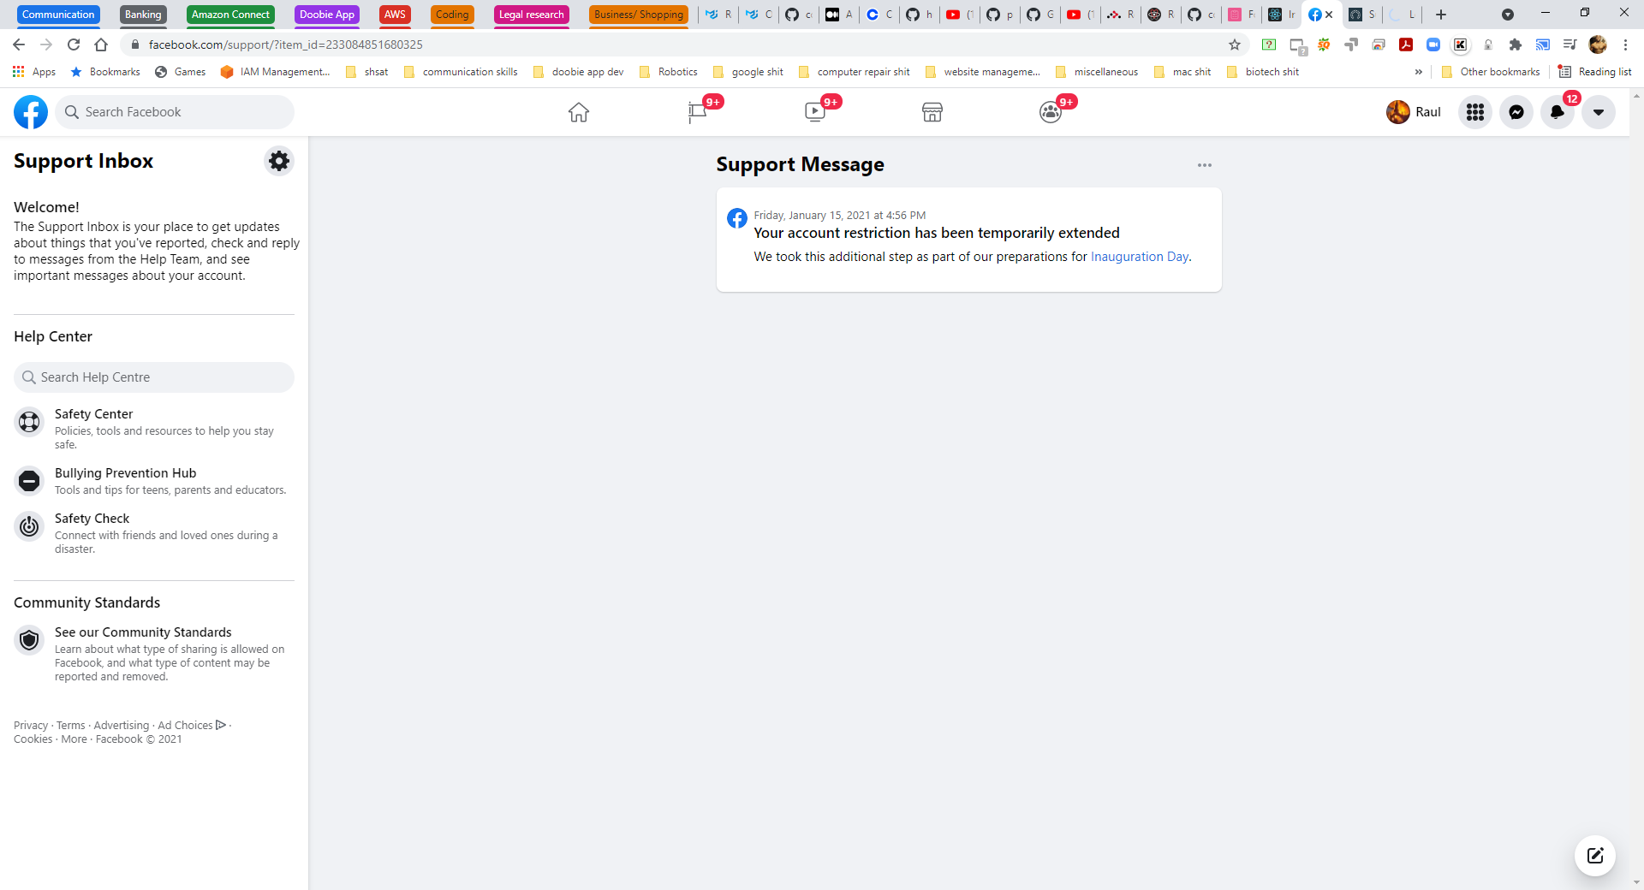
Task: Click the Bullying Prevention Hub icon
Action: point(29,481)
